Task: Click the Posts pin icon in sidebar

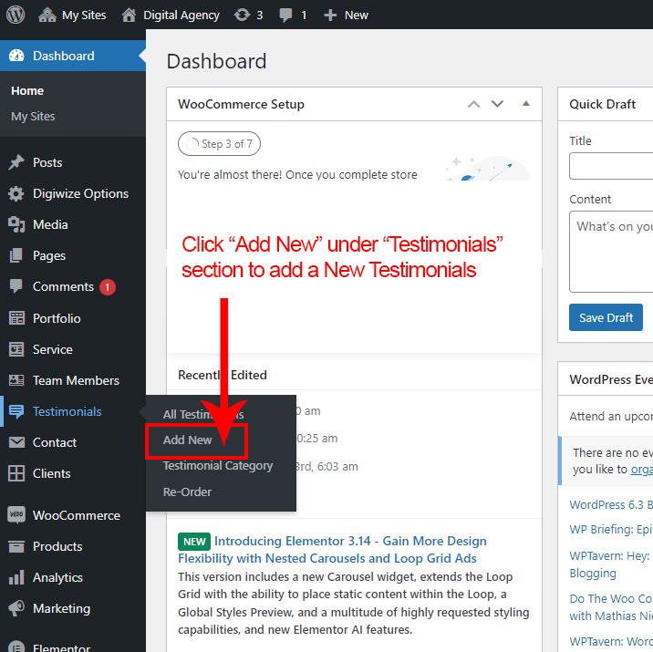Action: [16, 162]
